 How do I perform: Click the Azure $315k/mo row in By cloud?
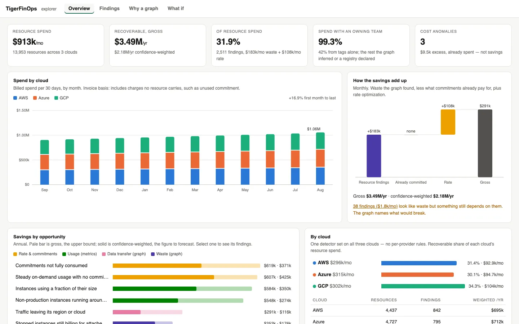point(408,274)
